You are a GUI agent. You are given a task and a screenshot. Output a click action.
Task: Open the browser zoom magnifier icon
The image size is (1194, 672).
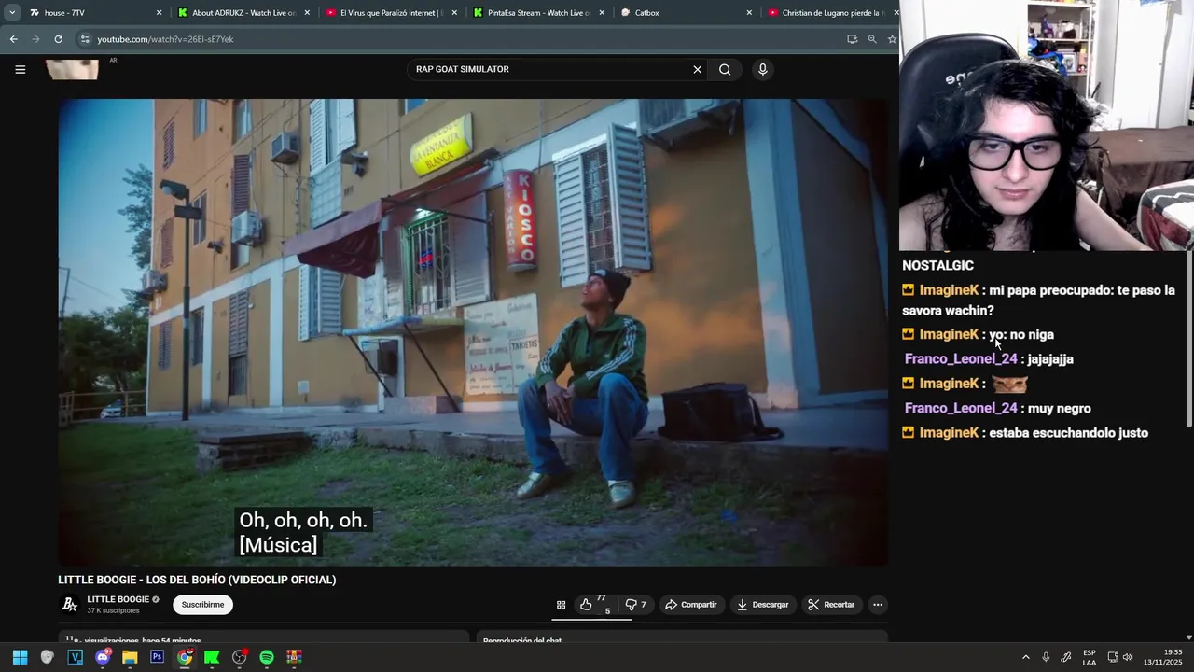pyautogui.click(x=872, y=39)
